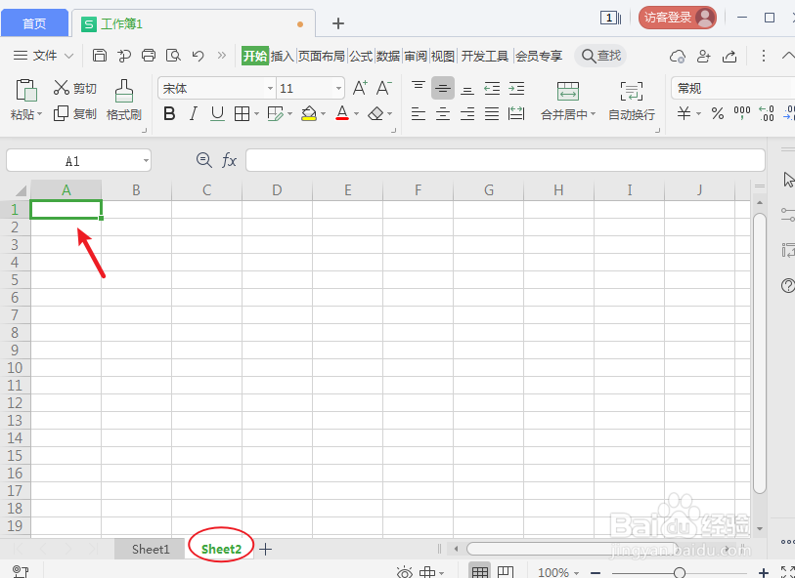Click the Undo arrow icon
This screenshot has height=578, width=795.
pyautogui.click(x=199, y=56)
